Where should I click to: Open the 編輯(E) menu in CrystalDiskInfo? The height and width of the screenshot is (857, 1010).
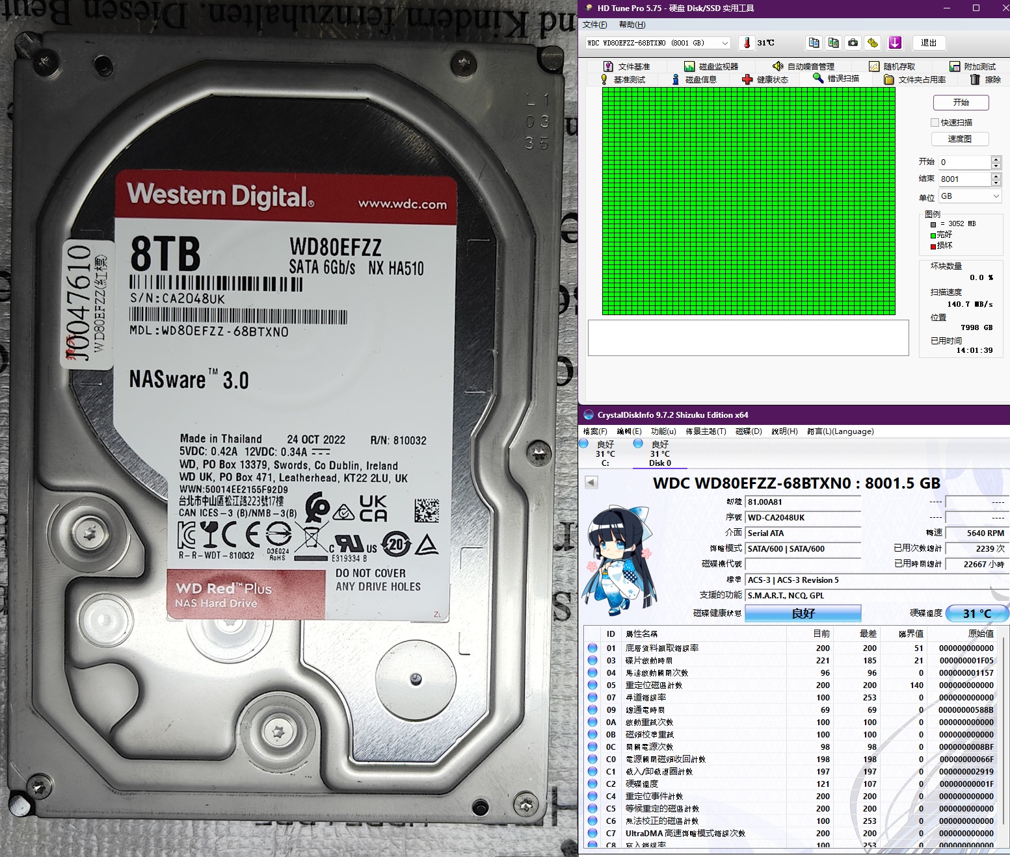point(629,431)
